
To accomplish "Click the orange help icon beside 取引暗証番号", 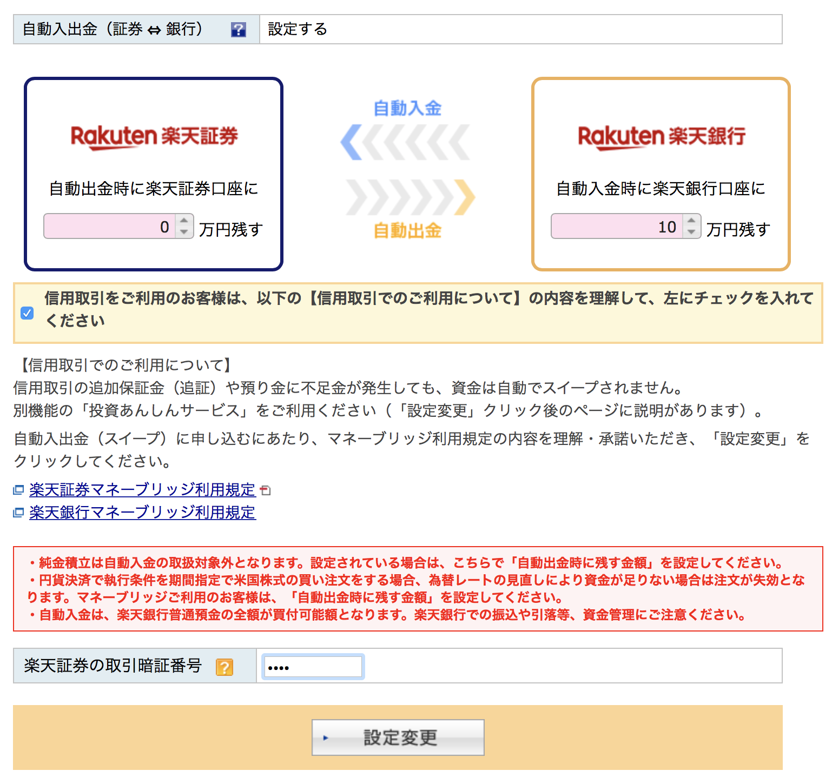I will click(224, 667).
